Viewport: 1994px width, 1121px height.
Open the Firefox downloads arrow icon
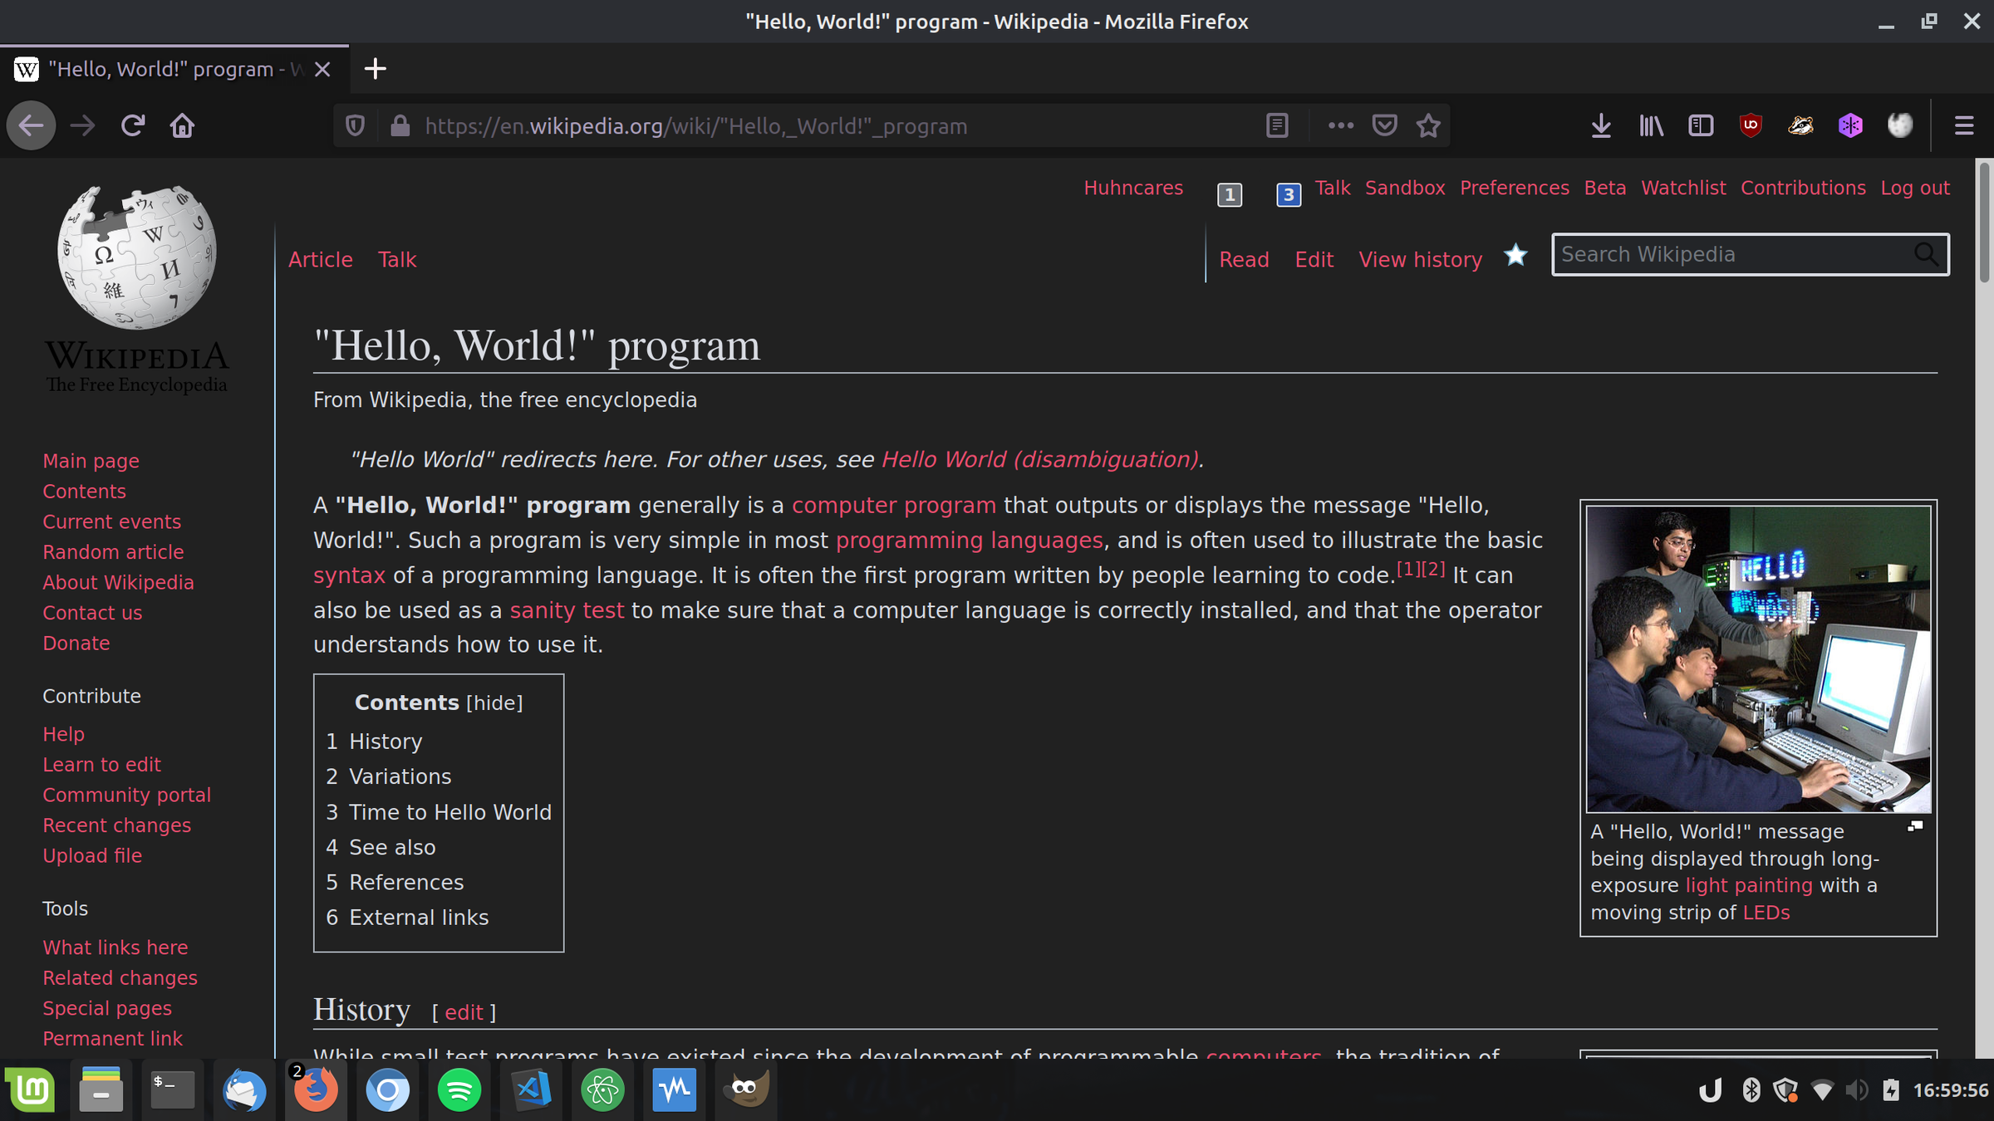pos(1601,125)
